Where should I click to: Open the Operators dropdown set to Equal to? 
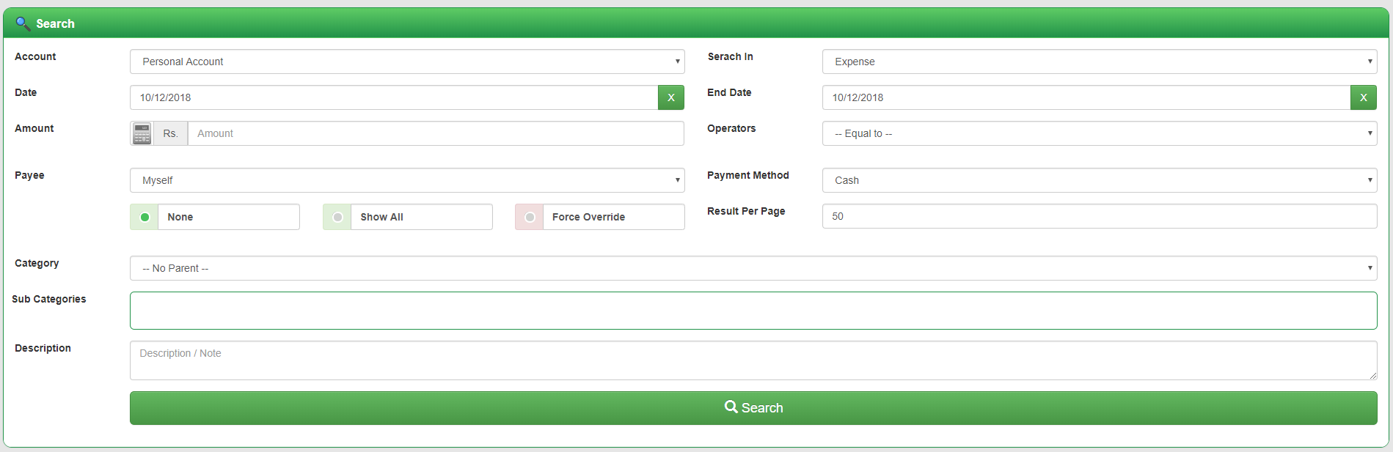1099,133
